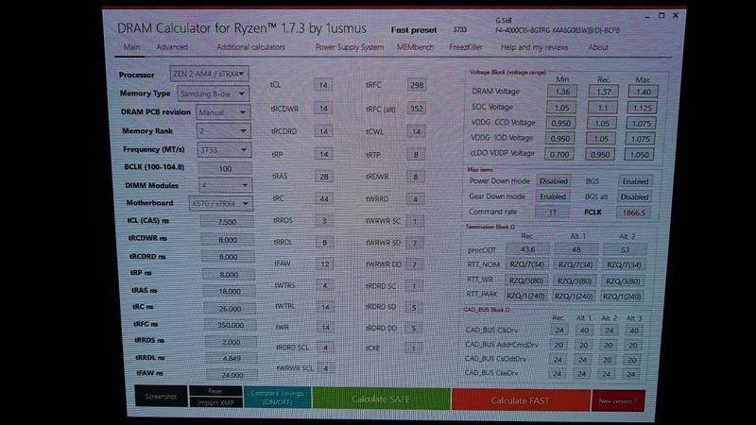Image resolution: width=756 pixels, height=425 pixels.
Task: Open the Power Supply System tab
Action: click(349, 47)
